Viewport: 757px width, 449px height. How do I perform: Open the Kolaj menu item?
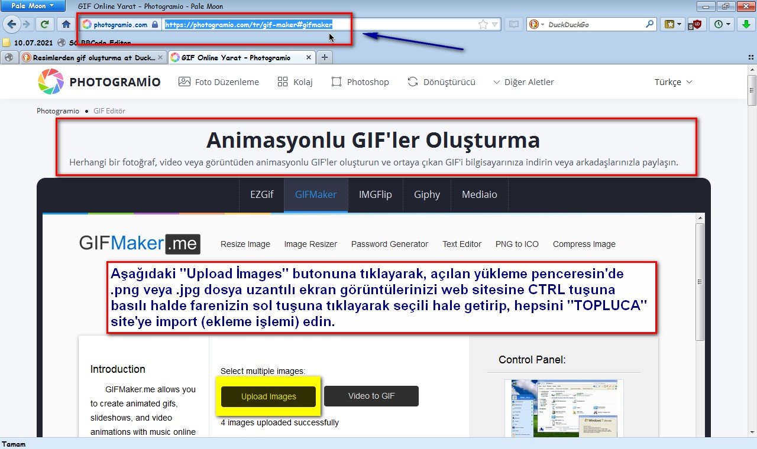295,82
